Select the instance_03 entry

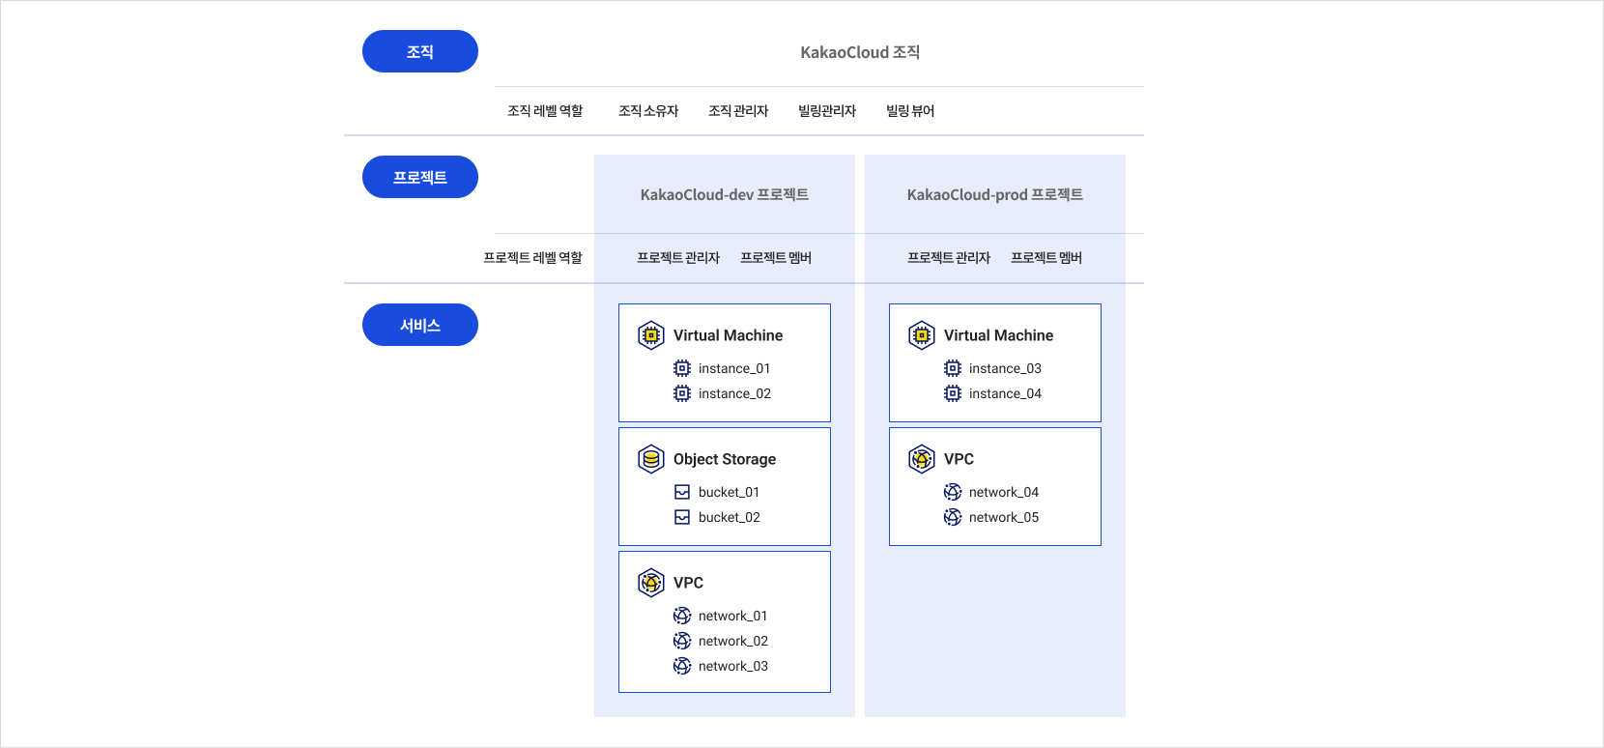click(1005, 368)
